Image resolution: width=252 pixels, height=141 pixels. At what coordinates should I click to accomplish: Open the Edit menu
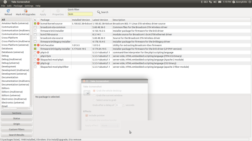click(x=9, y=6)
